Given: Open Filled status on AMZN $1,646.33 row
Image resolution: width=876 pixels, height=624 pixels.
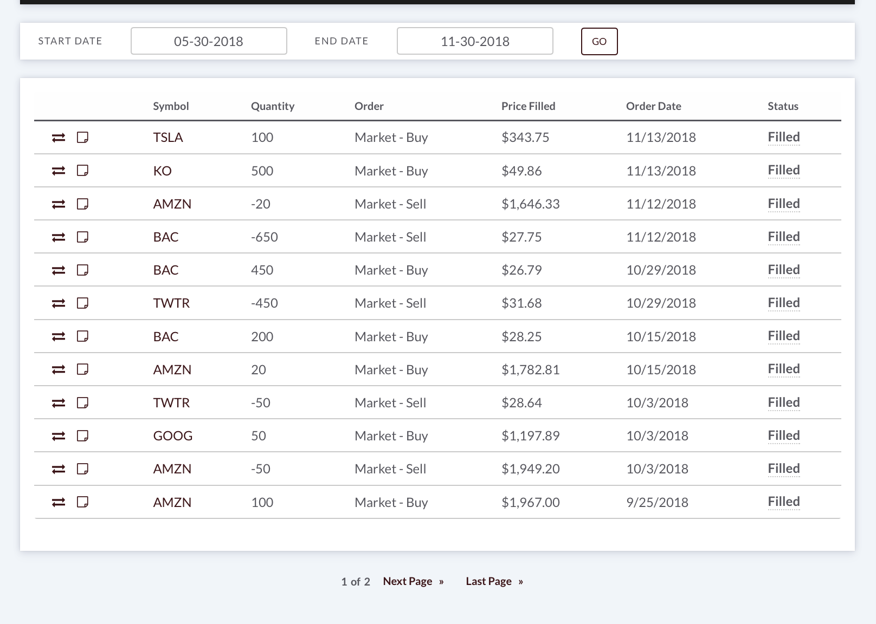Looking at the screenshot, I should point(784,203).
